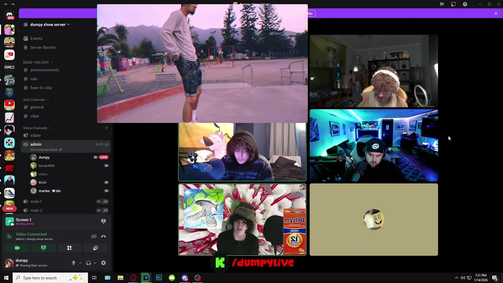This screenshot has height=283, width=503.
Task: Click the Windows search box
Action: click(x=50, y=278)
